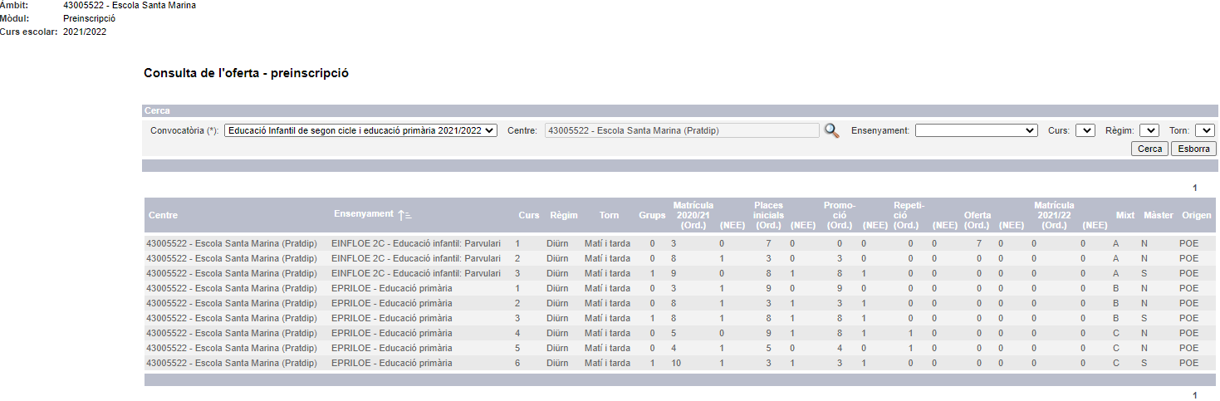Image resolution: width=1220 pixels, height=401 pixels.
Task: Click the Ensenyament column header
Action: (x=363, y=214)
